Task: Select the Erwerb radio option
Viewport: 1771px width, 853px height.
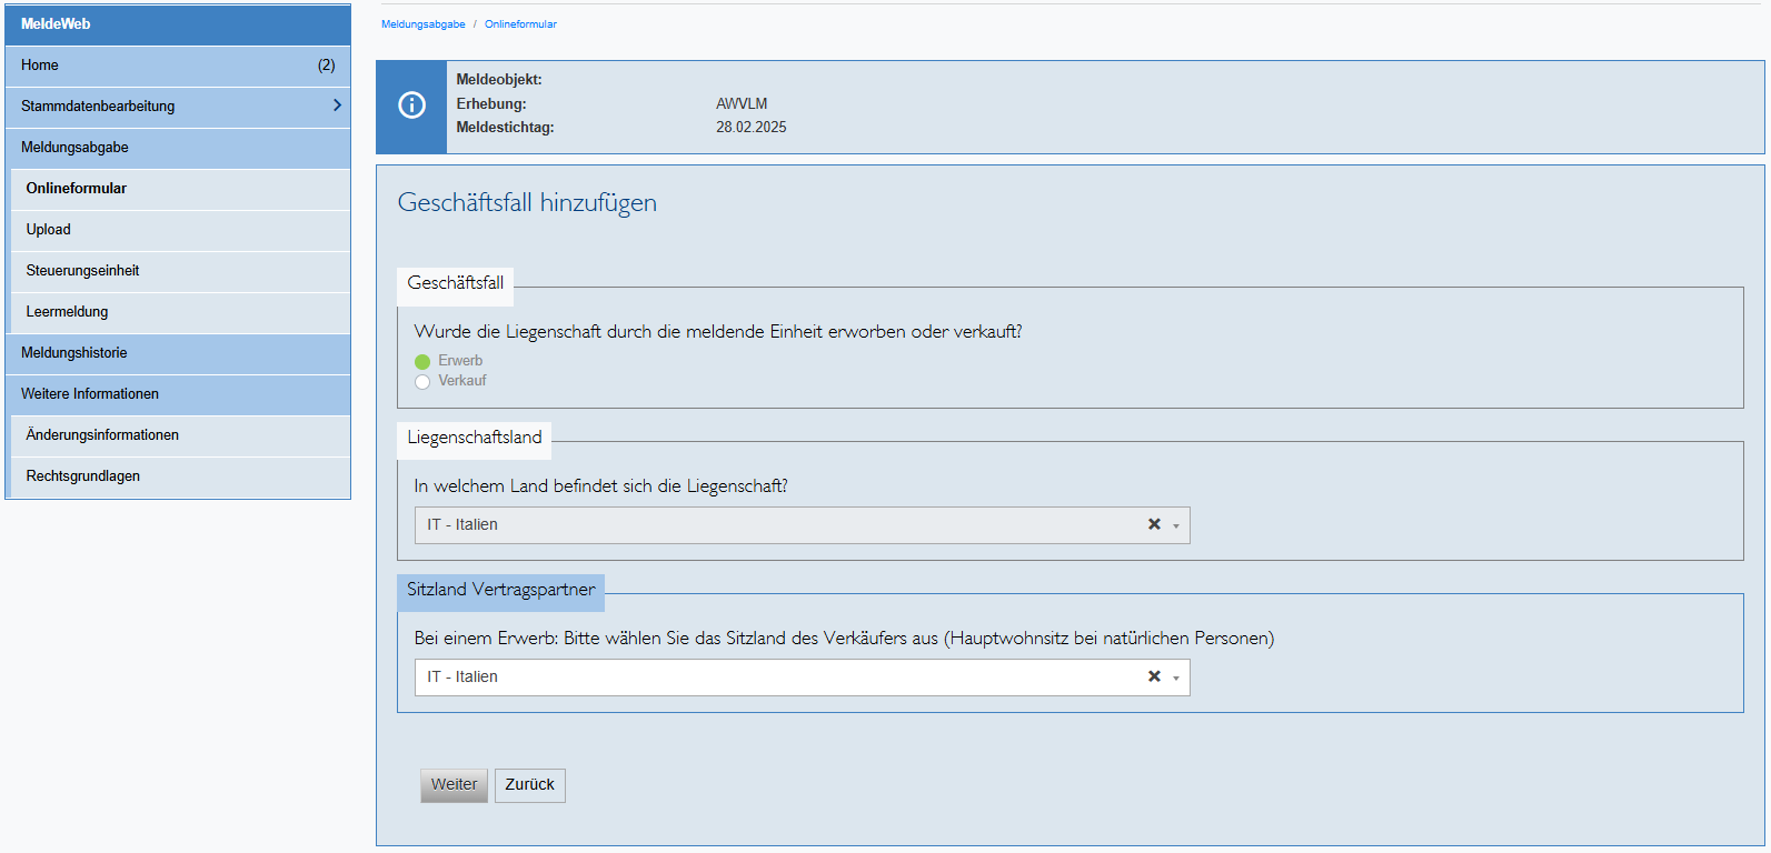Action: click(x=422, y=362)
